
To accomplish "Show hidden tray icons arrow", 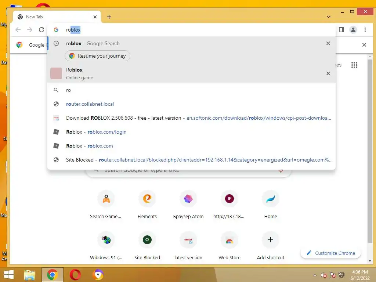I will coord(315,275).
